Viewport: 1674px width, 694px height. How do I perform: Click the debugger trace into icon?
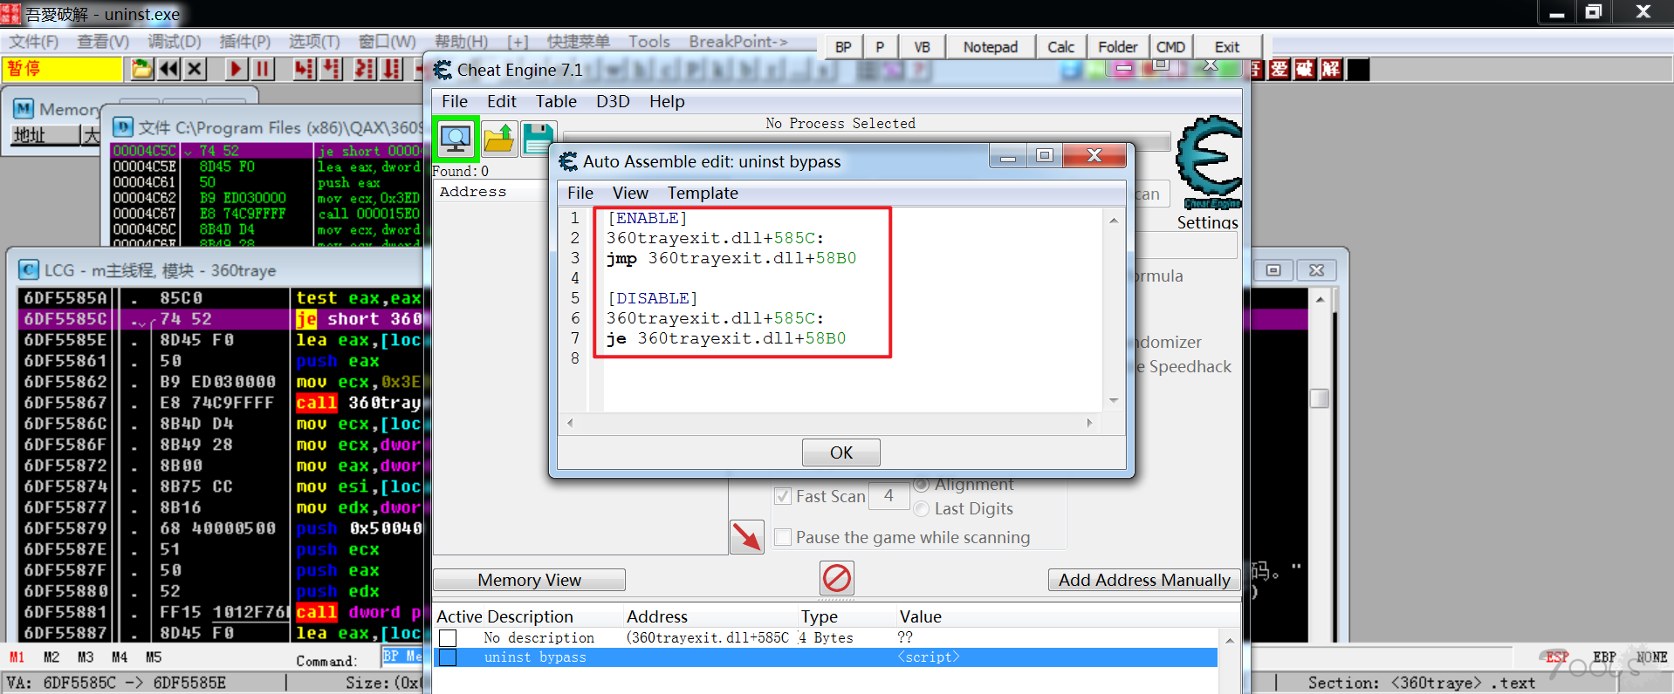click(x=365, y=69)
